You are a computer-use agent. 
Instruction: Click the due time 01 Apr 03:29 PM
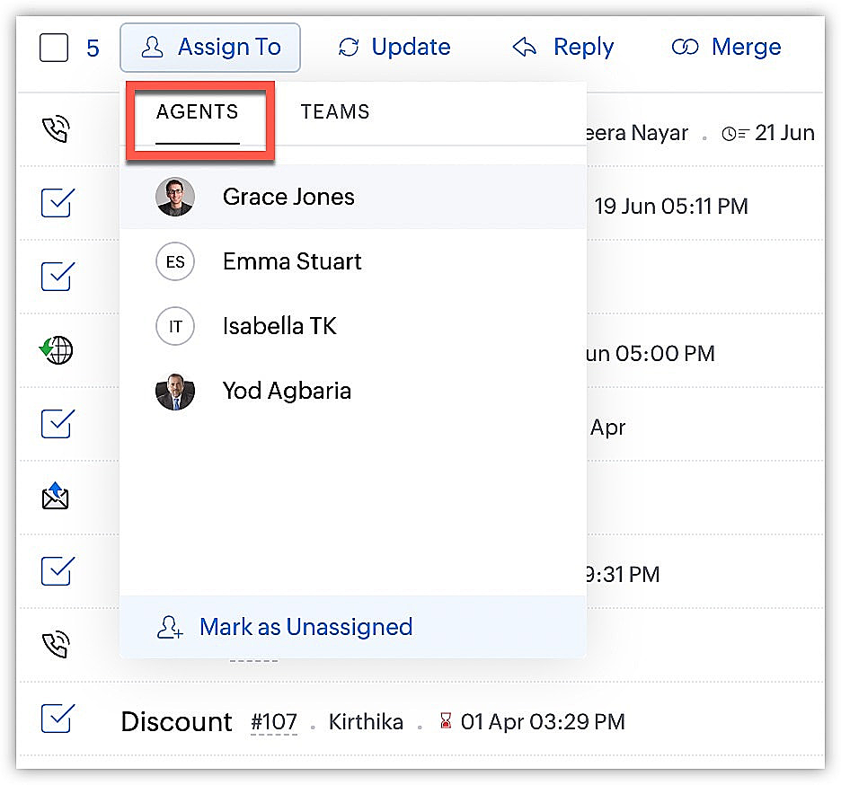click(x=543, y=722)
